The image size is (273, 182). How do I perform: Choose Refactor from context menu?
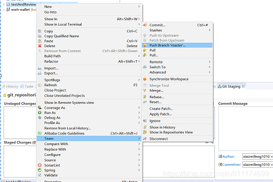coord(90,62)
